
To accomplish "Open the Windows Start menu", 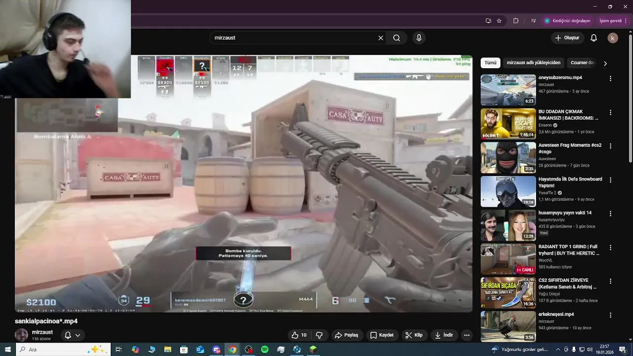I will (x=8, y=350).
